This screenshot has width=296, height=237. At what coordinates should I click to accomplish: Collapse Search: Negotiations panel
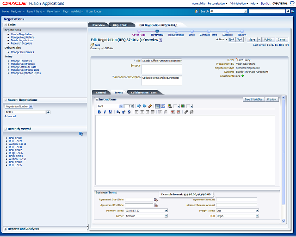[x=6, y=100]
